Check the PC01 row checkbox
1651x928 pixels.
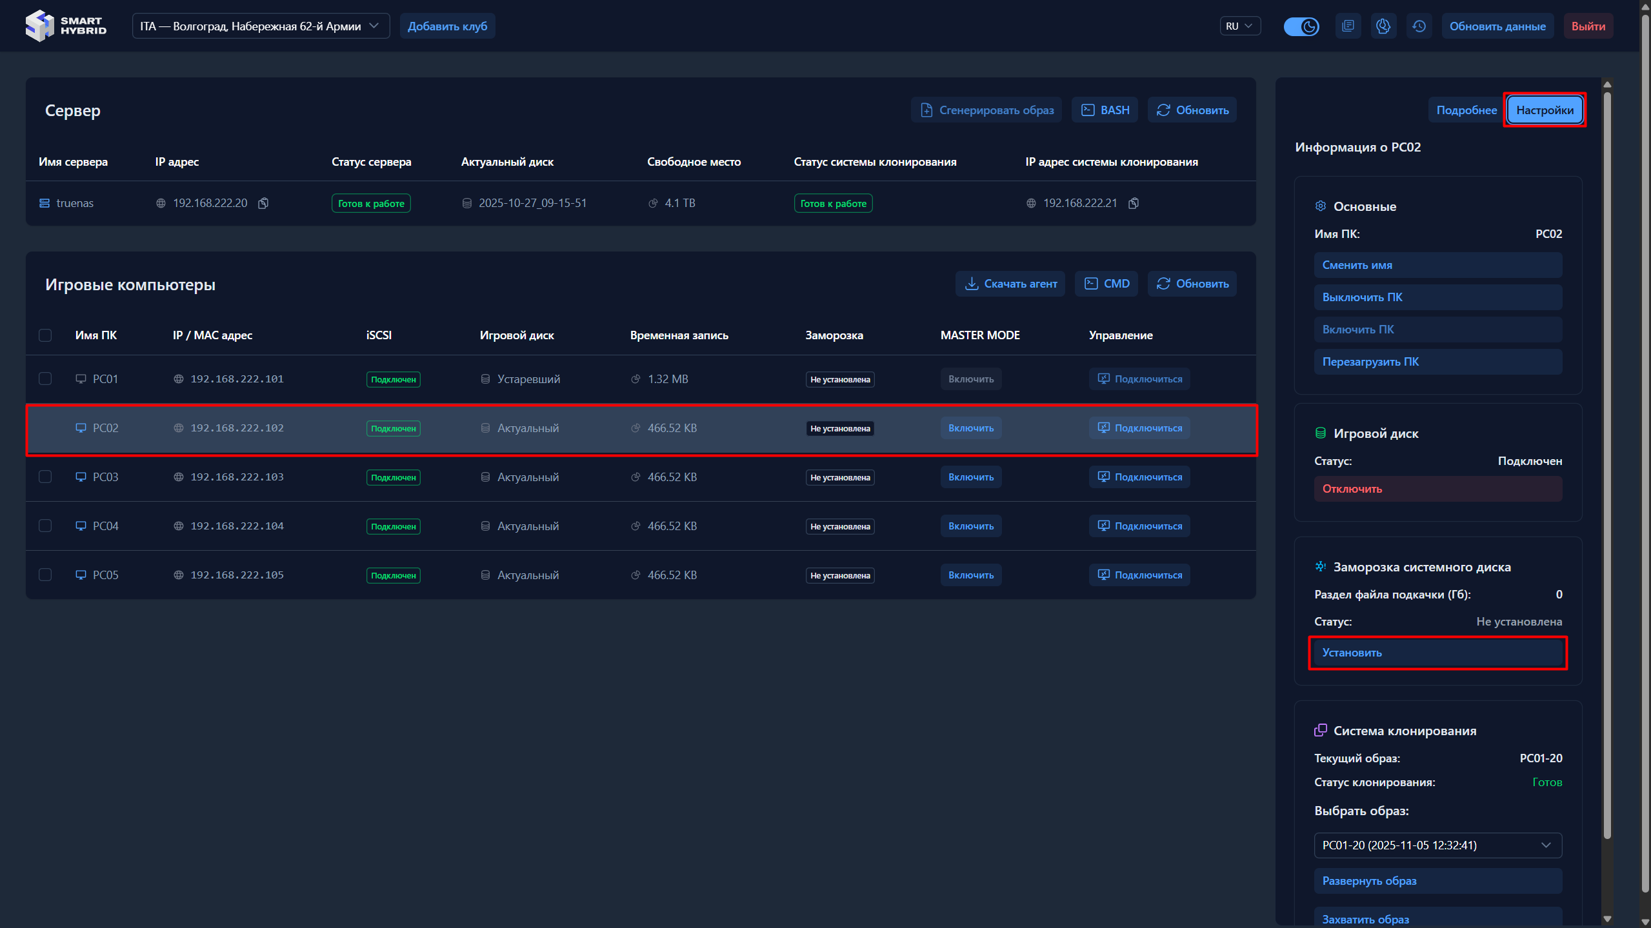45,379
